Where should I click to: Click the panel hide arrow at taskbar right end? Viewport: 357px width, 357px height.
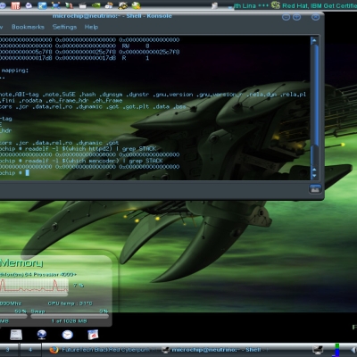click(x=353, y=350)
